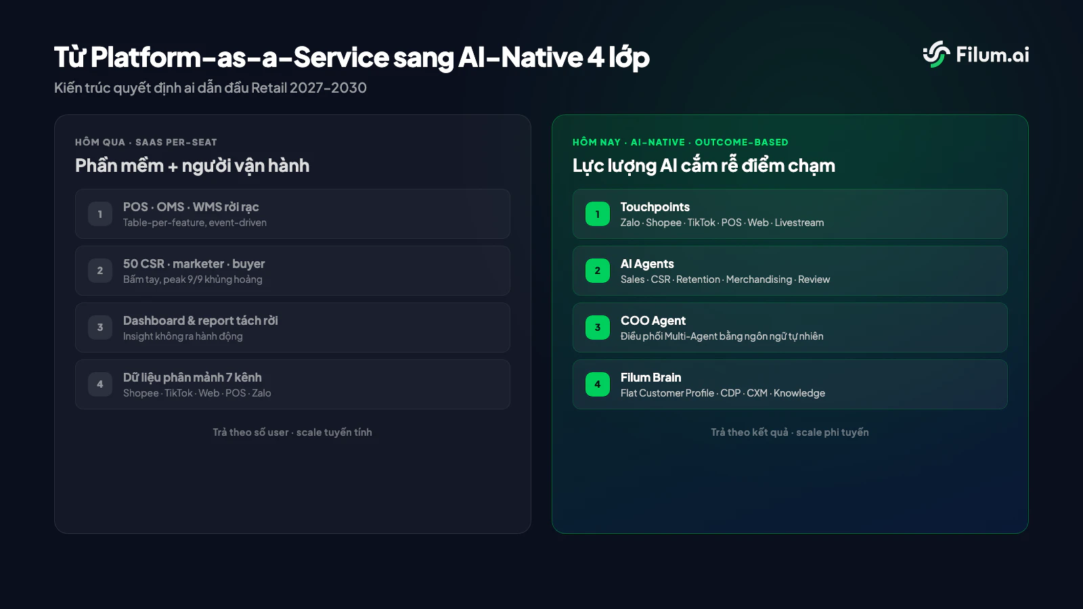Viewport: 1083px width, 609px height.
Task: Select the gray "1" badge beside POS·OMS·WMS
Action: (100, 214)
